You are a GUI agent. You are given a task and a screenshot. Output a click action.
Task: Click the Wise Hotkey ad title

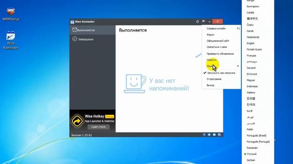[x=94, y=116]
